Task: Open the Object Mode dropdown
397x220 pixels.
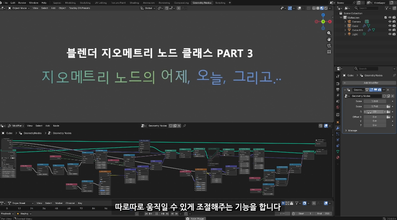Action: (x=19, y=8)
